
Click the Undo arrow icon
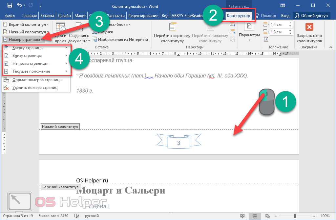click(x=19, y=5)
